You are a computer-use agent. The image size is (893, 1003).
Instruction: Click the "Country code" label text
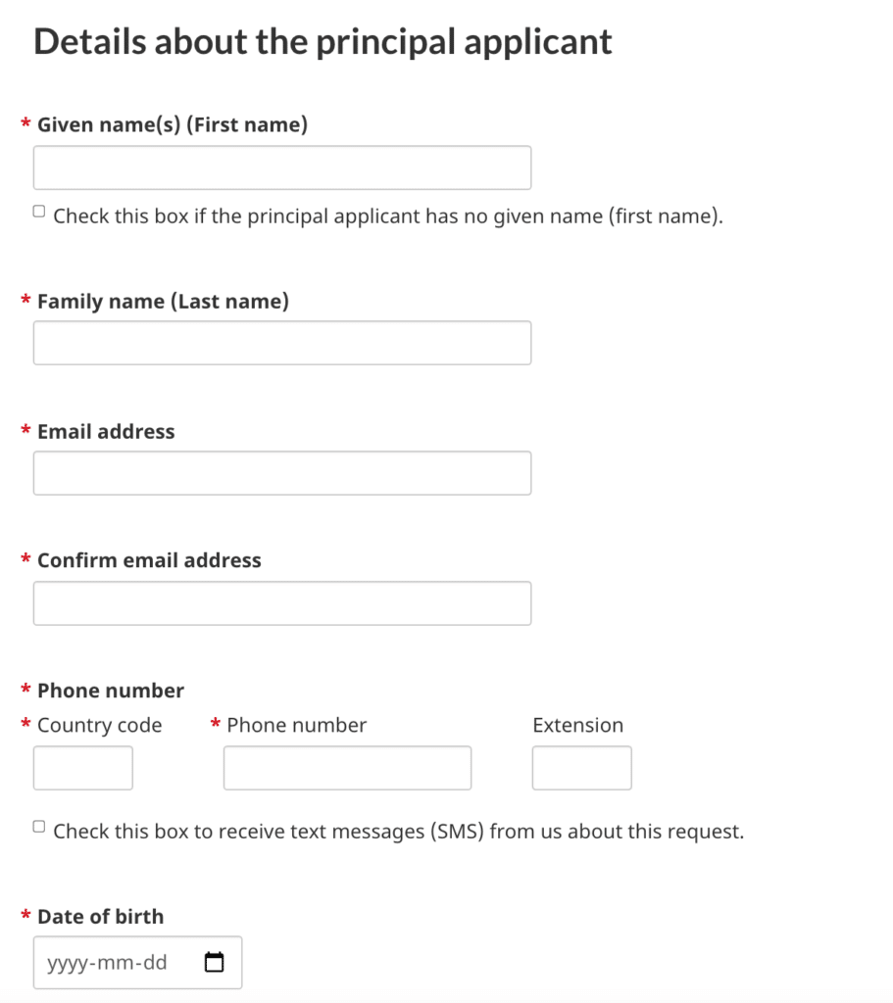[99, 726]
